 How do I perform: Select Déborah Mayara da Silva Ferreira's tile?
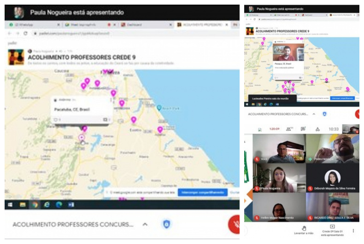click(x=332, y=178)
